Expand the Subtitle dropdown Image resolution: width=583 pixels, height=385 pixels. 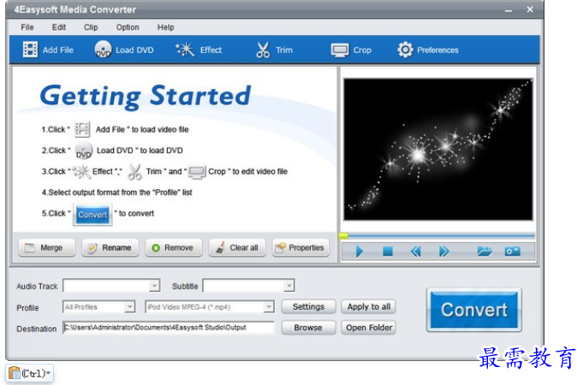tap(289, 286)
